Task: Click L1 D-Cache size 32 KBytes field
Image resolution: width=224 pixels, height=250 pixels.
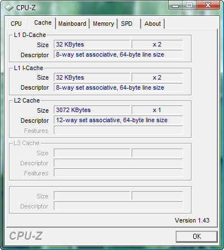Action: [x=92, y=44]
